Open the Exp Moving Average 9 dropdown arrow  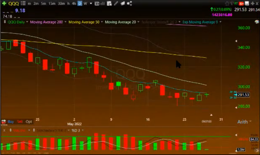(x=220, y=22)
